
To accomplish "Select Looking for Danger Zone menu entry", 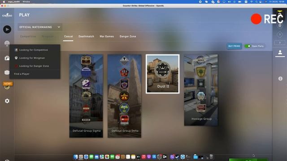I will 35,66.
